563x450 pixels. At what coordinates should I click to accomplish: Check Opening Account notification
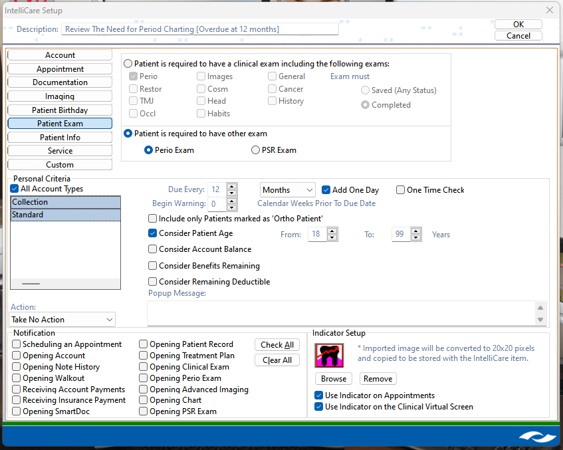(16, 355)
